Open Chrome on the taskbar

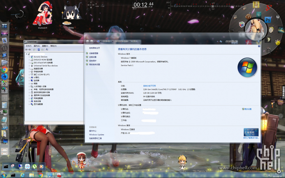click(x=41, y=175)
